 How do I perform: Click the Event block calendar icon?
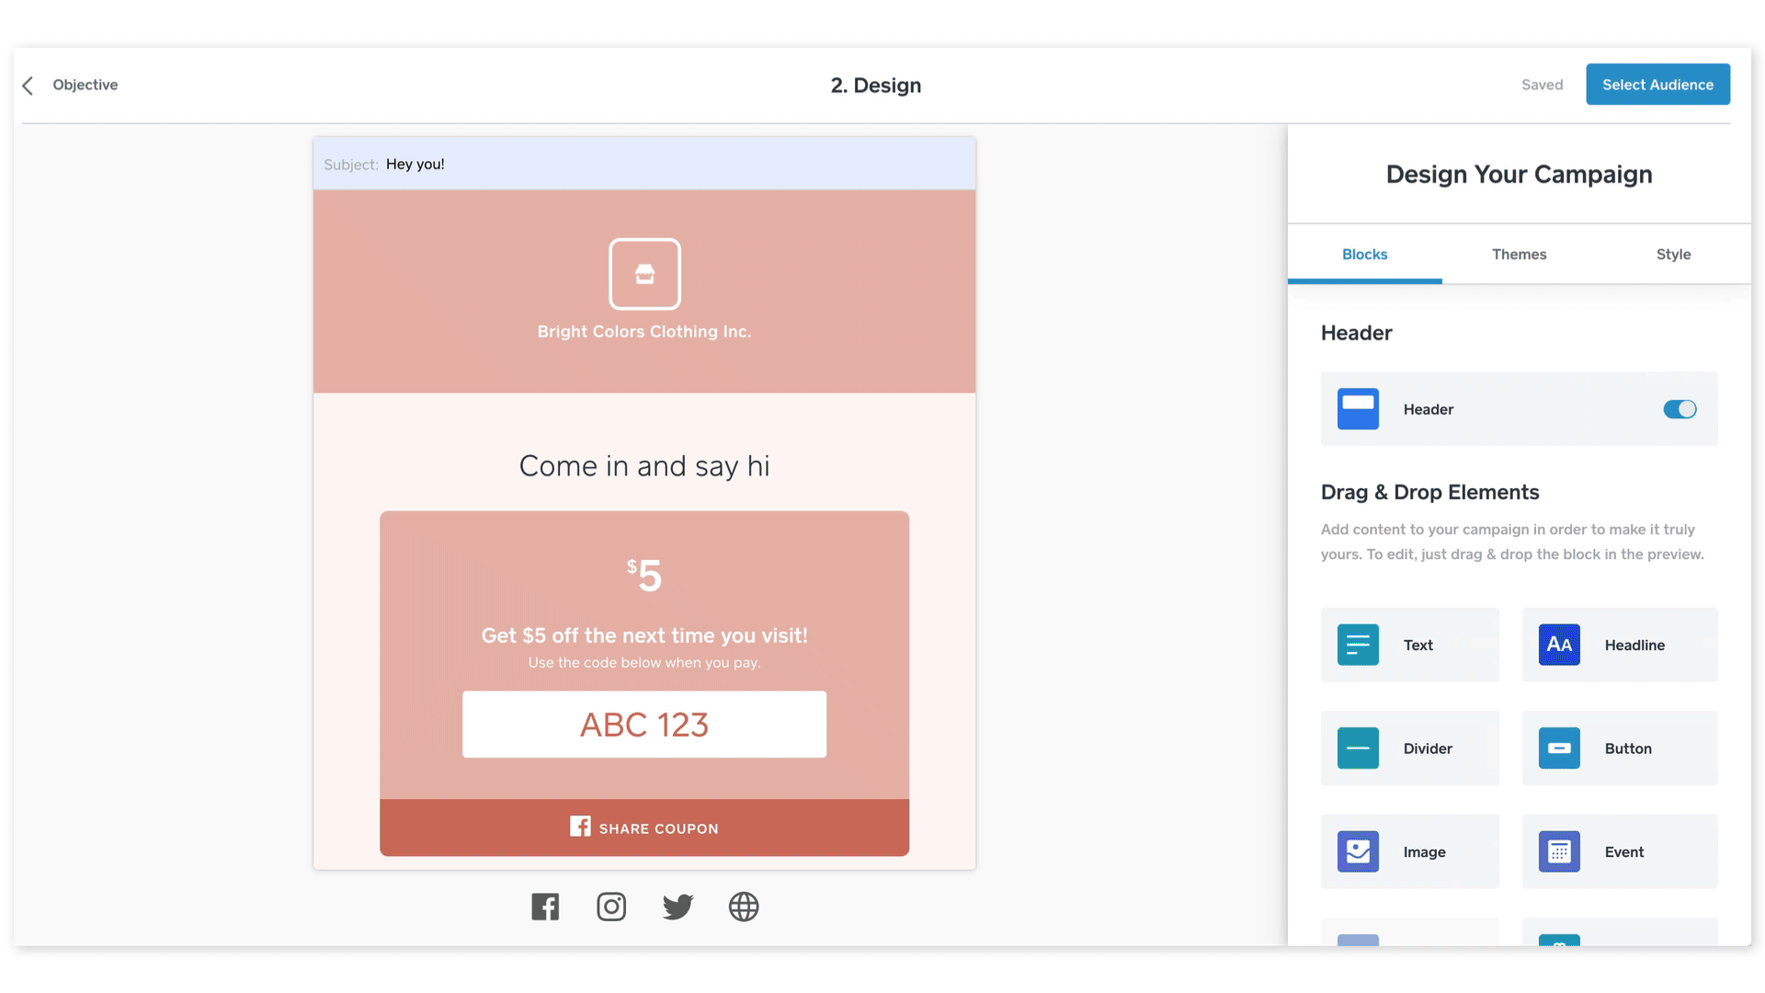tap(1559, 851)
